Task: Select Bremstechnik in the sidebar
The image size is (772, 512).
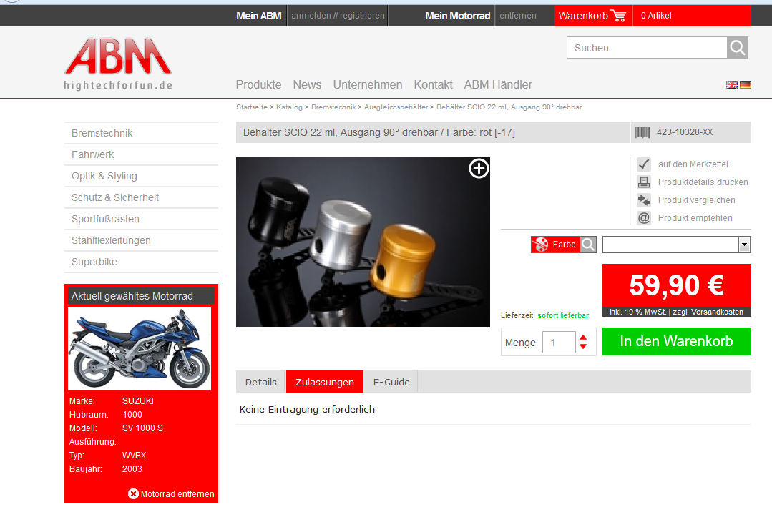Action: tap(102, 133)
